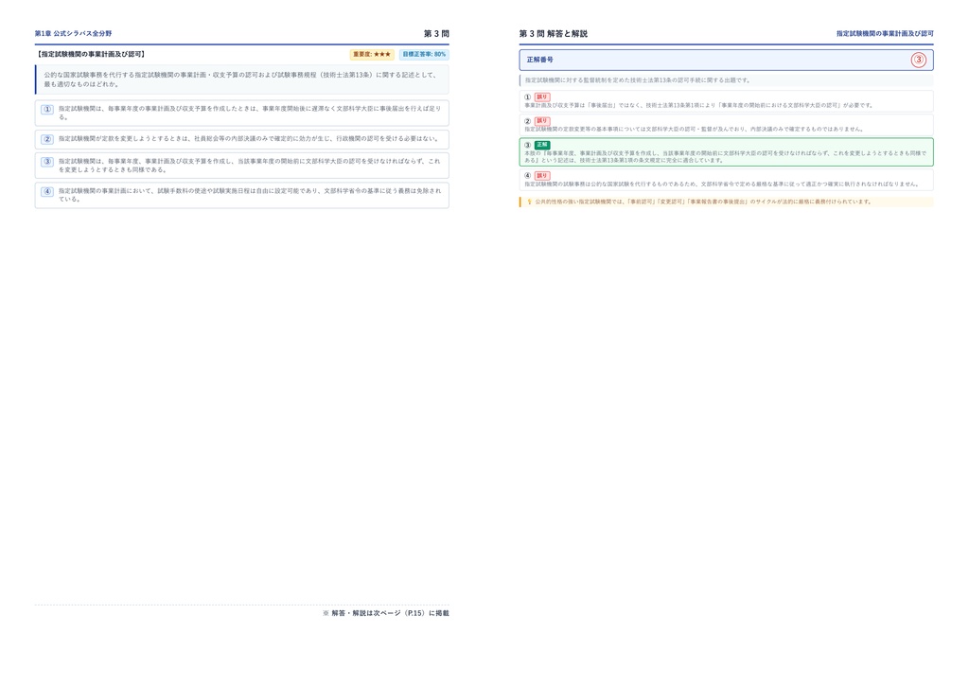Screen dimensions: 969x685
Task: Click explanation ② text about 定款変更
Action: pos(694,130)
